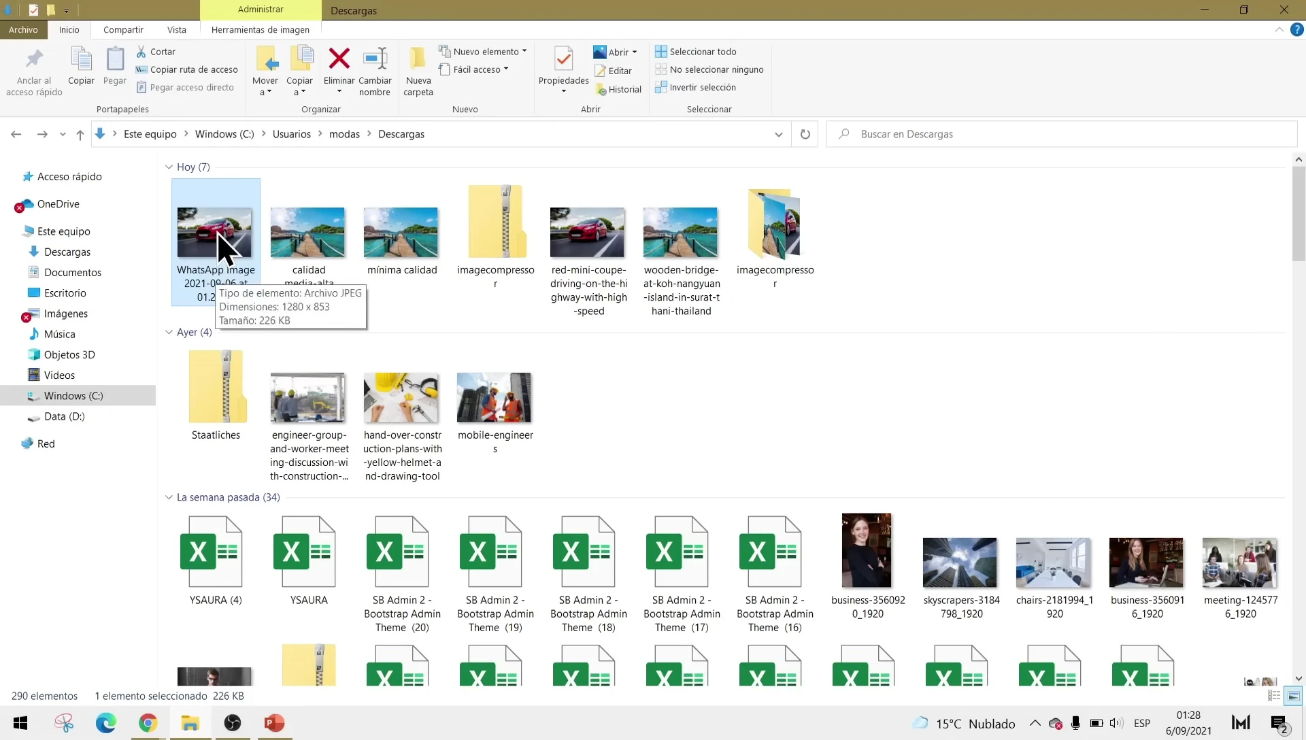This screenshot has height=740, width=1306.
Task: Click the Cambiar nombre icon
Action: [375, 59]
